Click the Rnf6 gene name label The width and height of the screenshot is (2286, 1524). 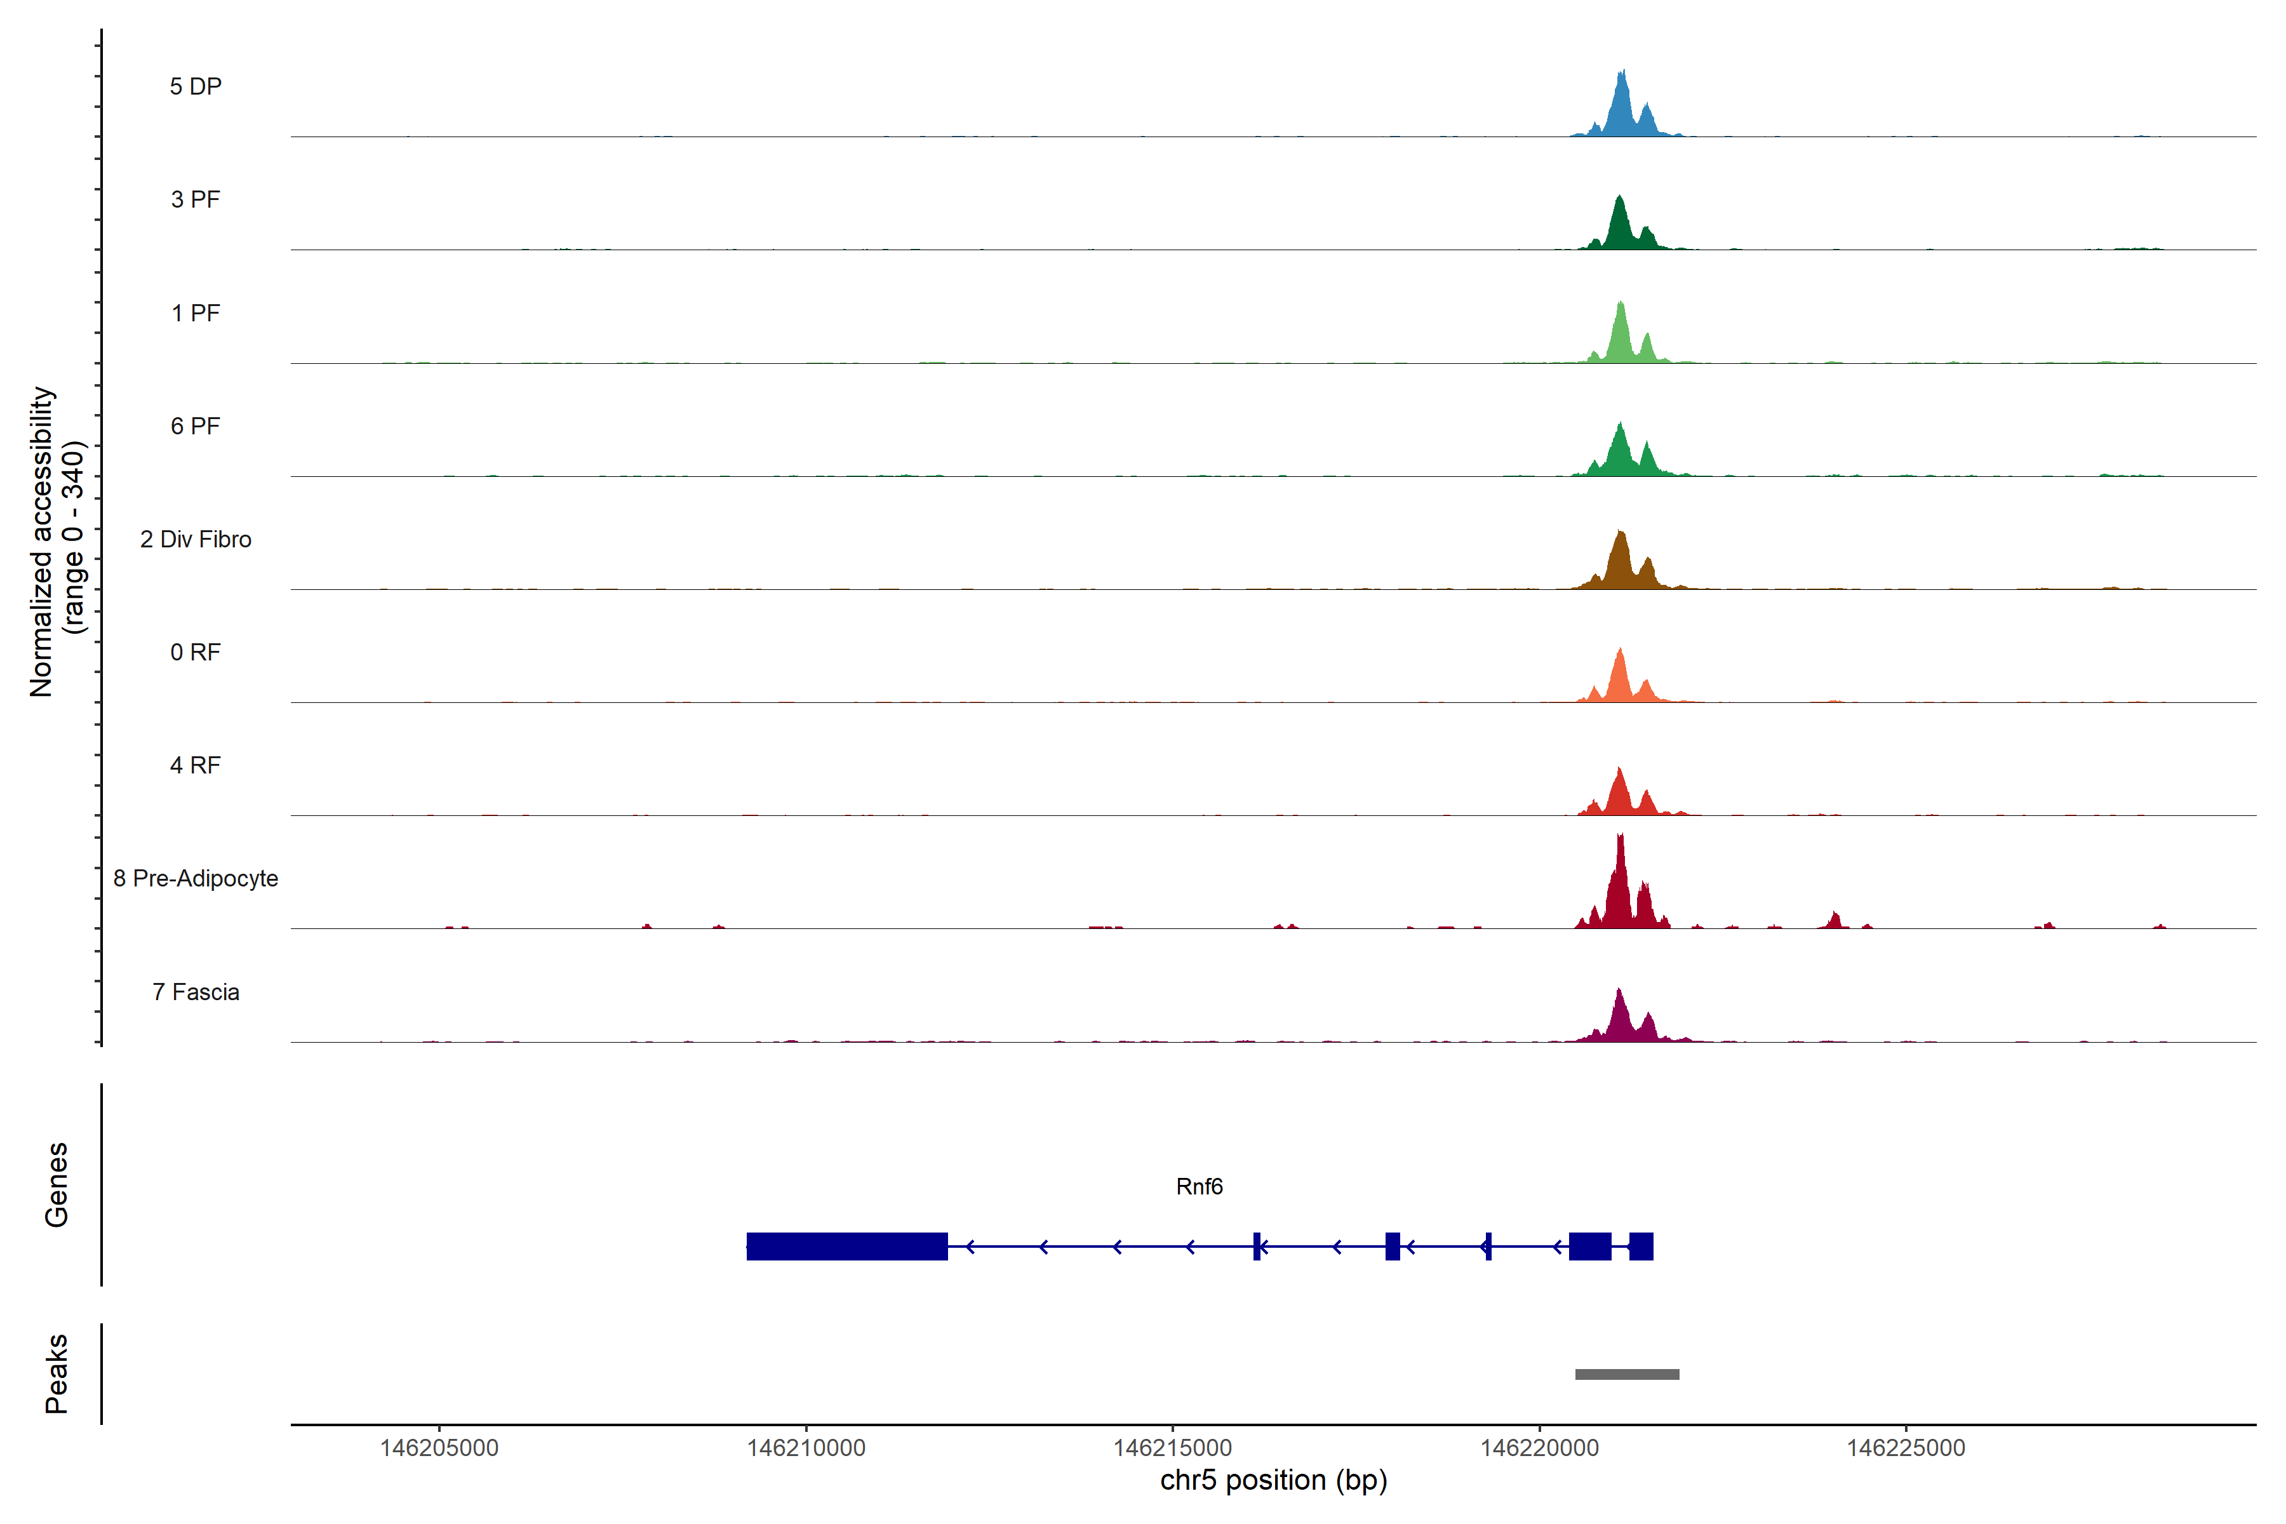coord(1198,1187)
